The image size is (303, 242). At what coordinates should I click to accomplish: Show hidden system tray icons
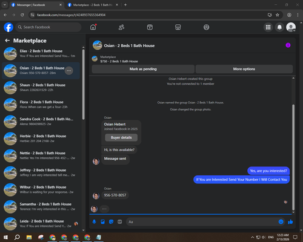coord(252,237)
